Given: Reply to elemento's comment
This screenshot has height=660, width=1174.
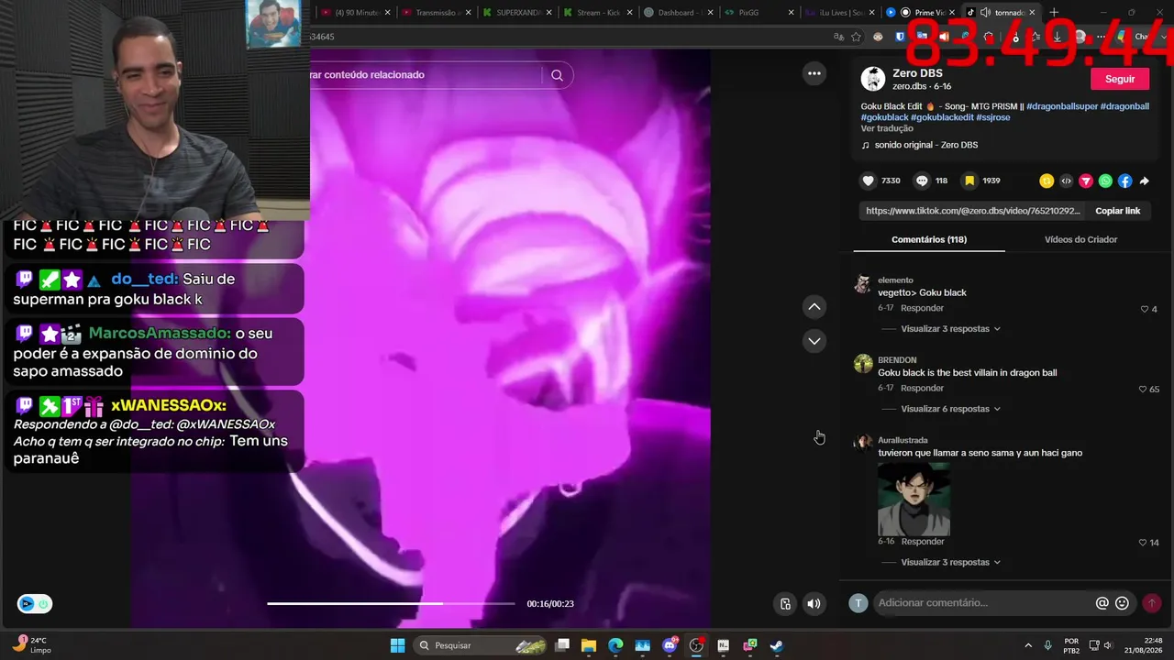Looking at the screenshot, I should (x=922, y=309).
